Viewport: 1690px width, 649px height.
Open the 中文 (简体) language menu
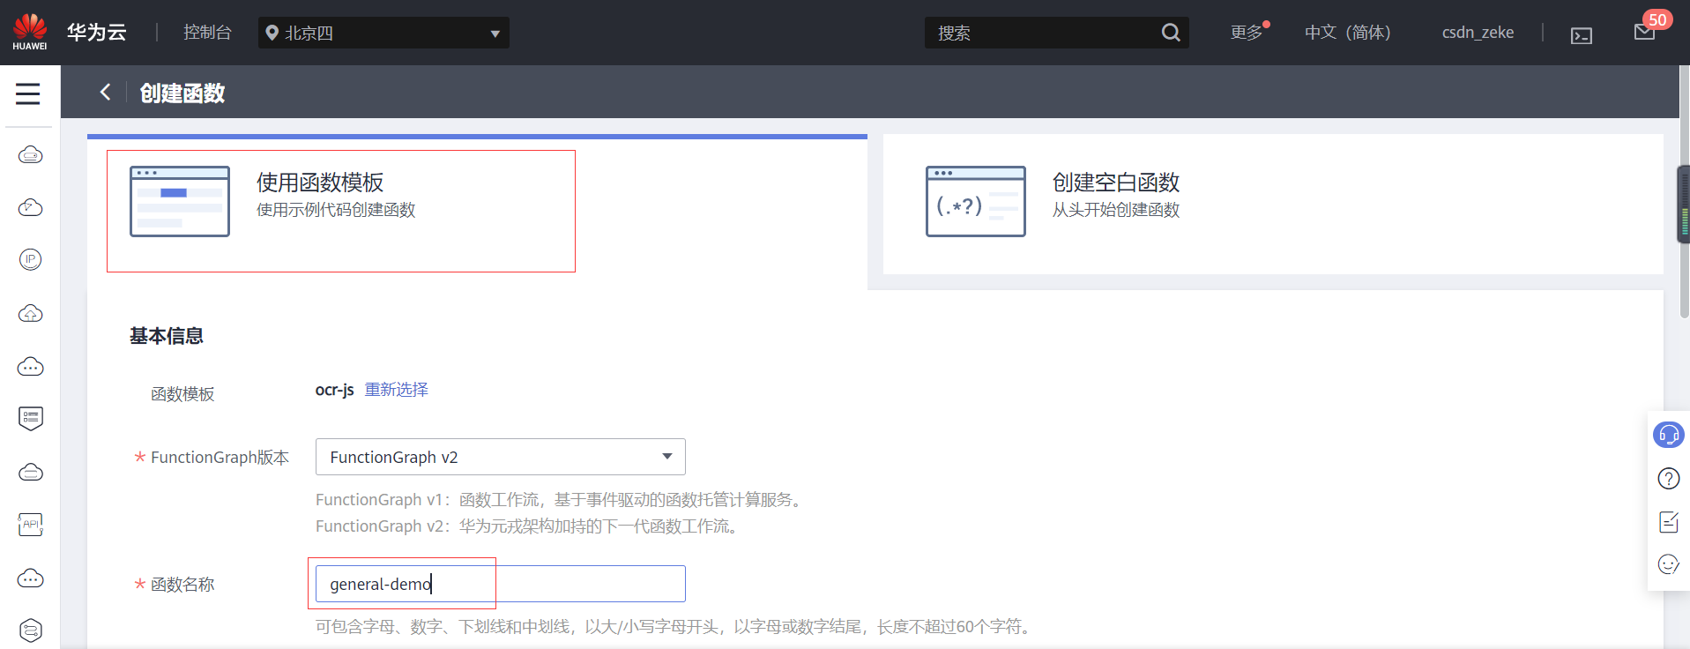click(1347, 33)
